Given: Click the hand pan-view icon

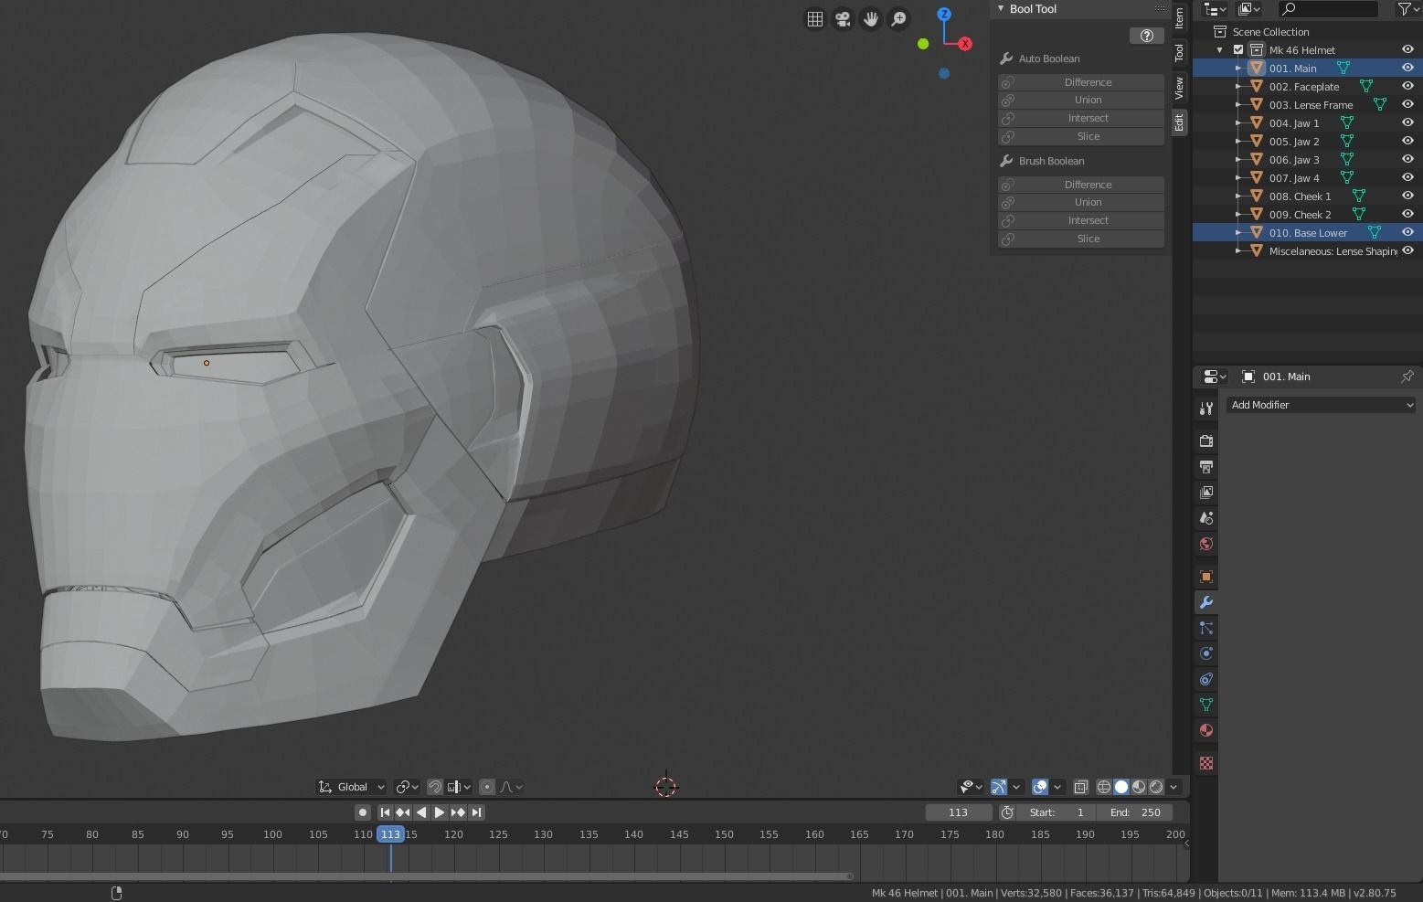Looking at the screenshot, I should coord(871,19).
